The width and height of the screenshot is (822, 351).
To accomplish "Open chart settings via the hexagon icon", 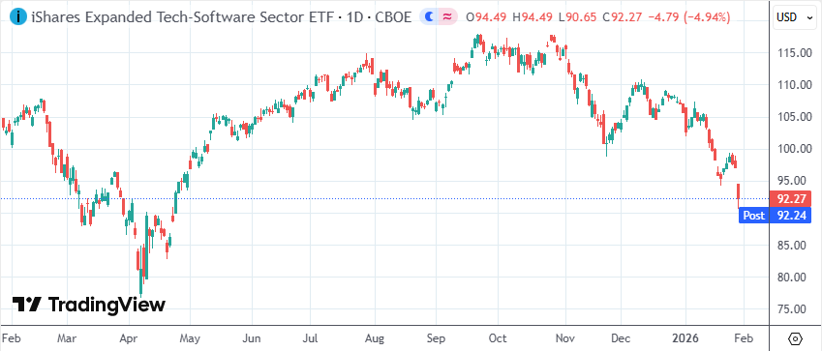I will 796,338.
